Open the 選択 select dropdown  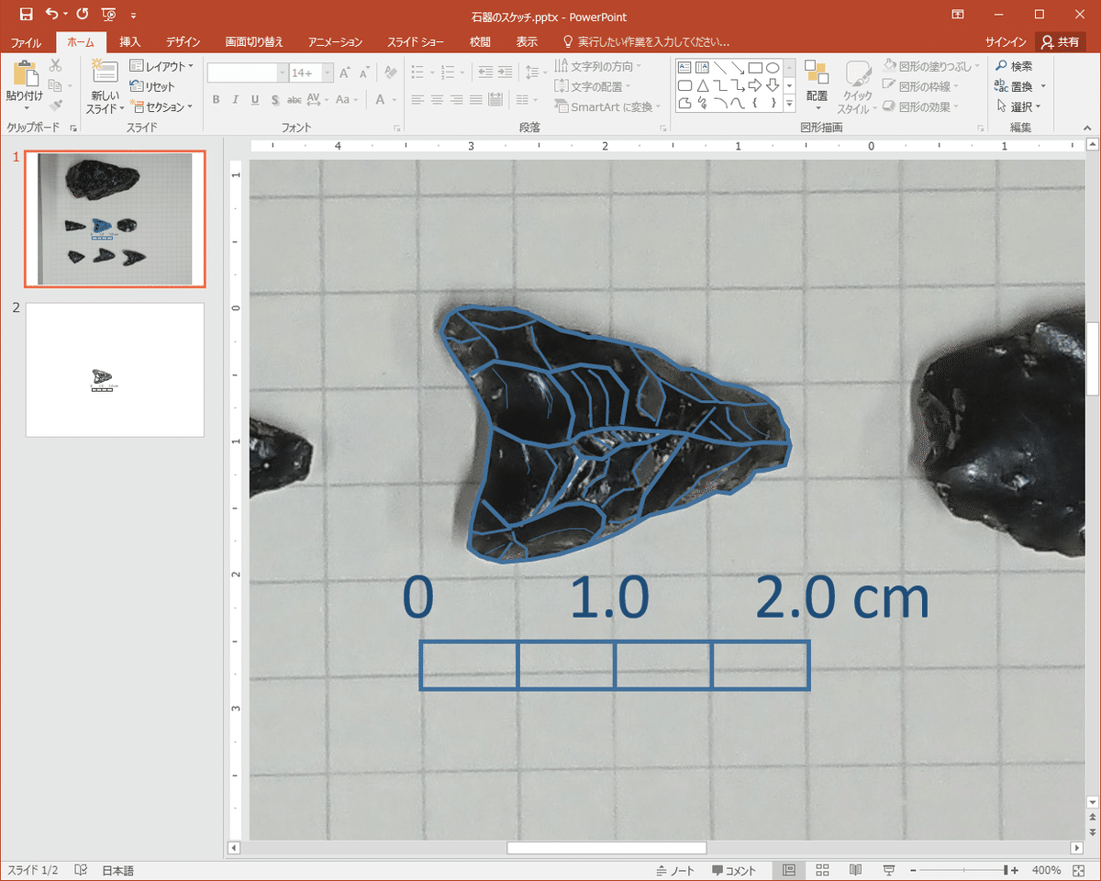[1020, 106]
